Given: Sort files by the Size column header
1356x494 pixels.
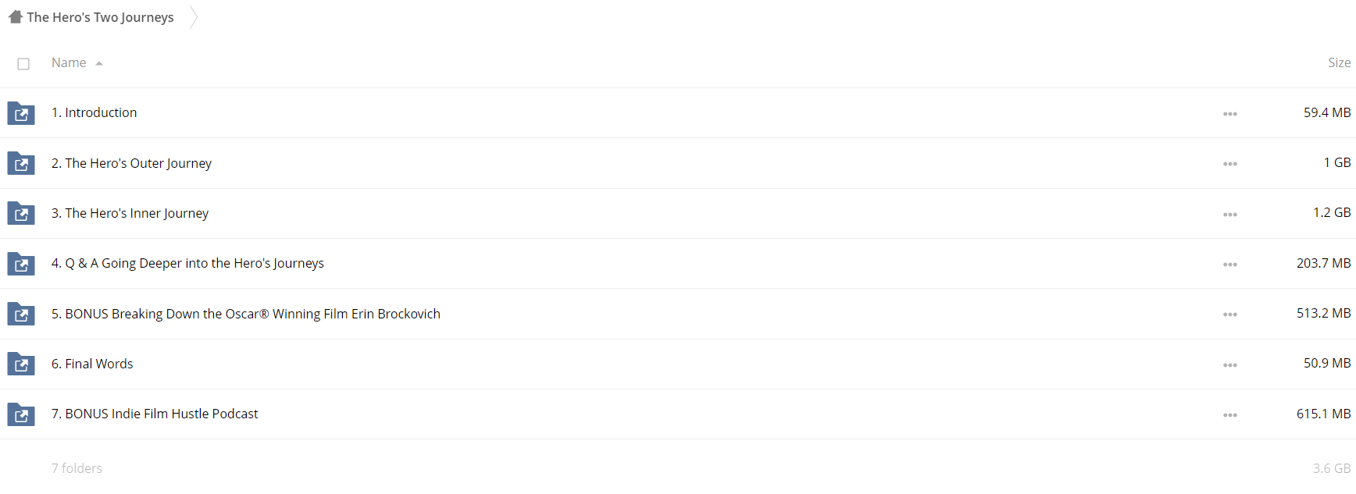Looking at the screenshot, I should tap(1339, 62).
